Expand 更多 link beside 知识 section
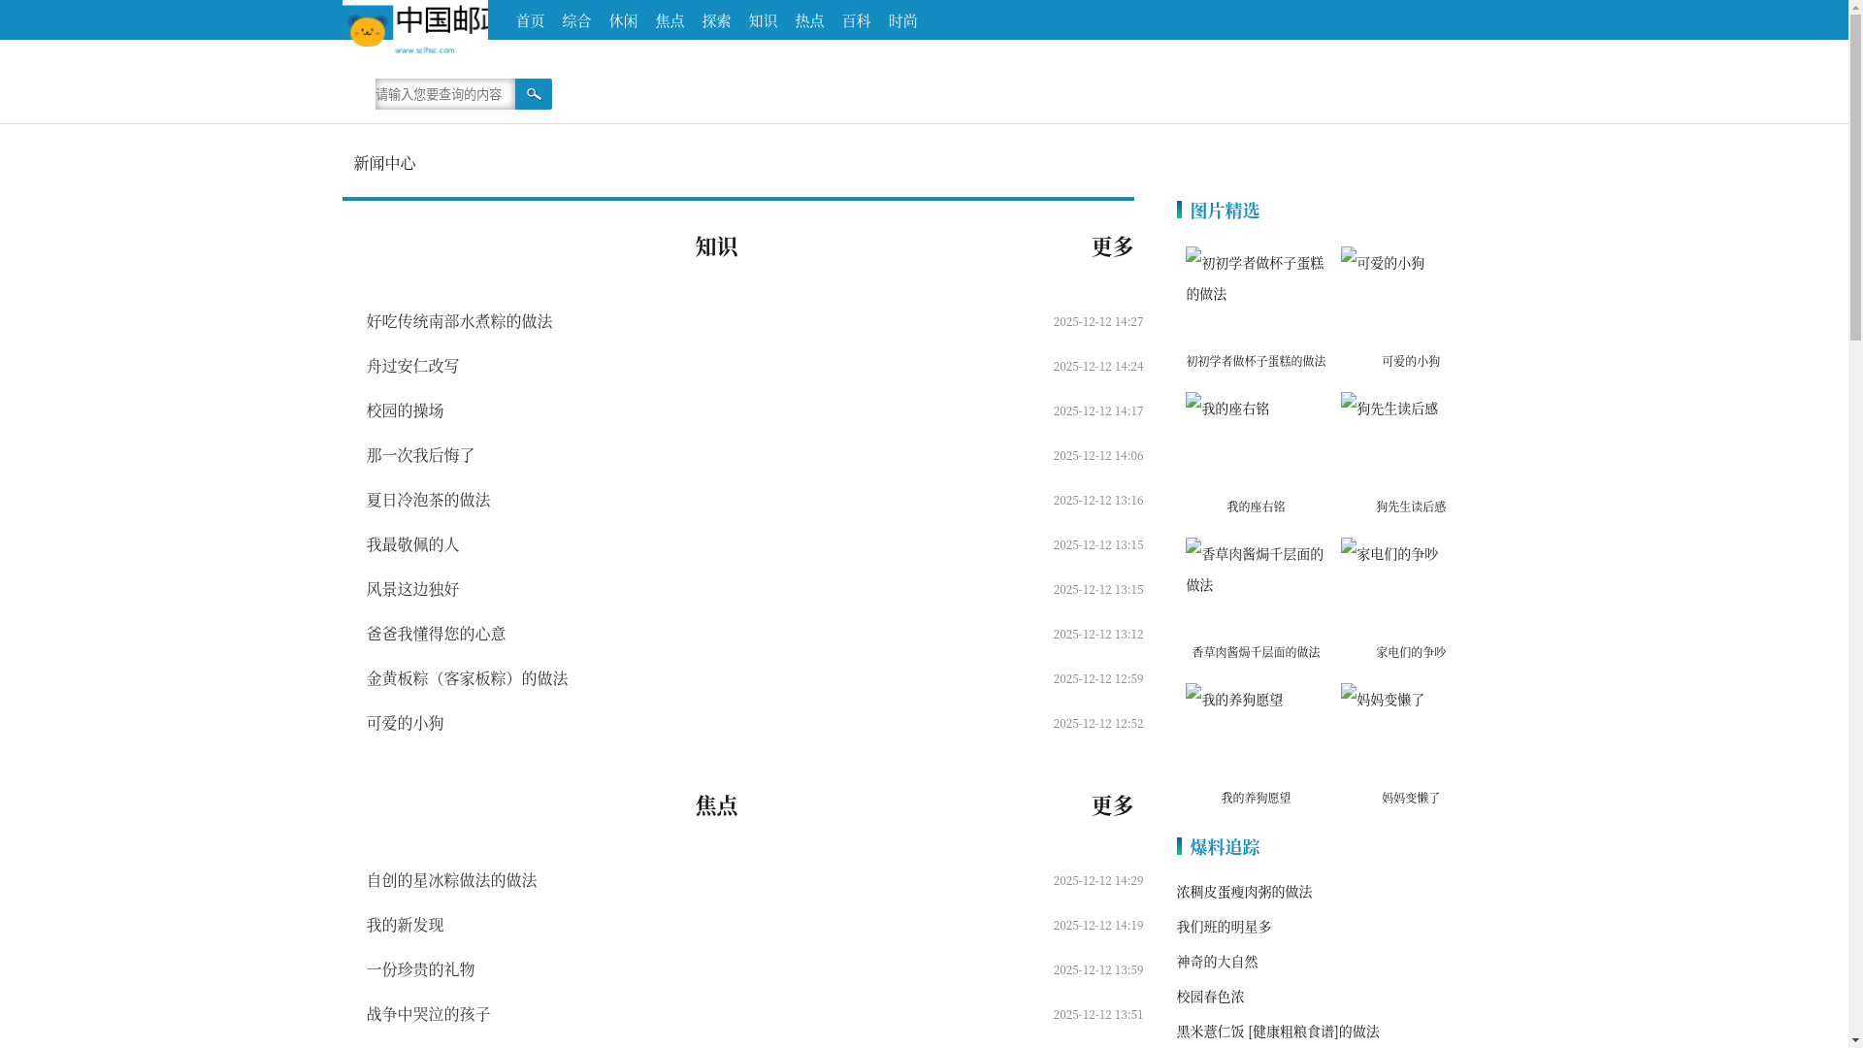Viewport: 1863px width, 1048px height. tap(1112, 246)
